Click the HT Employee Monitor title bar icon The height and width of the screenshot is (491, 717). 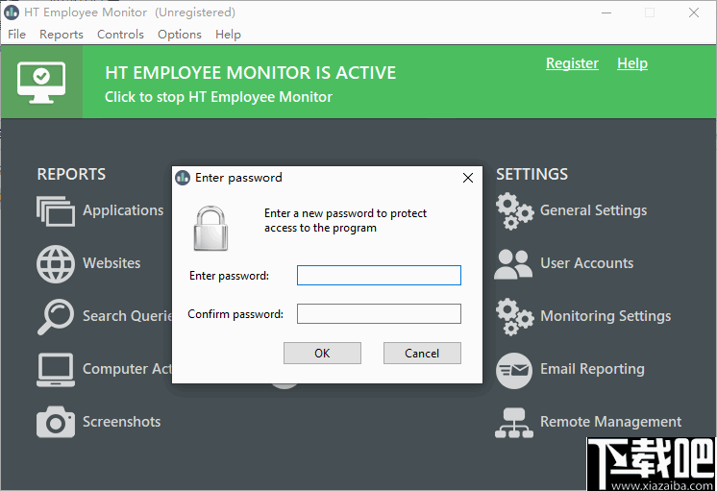coord(12,12)
